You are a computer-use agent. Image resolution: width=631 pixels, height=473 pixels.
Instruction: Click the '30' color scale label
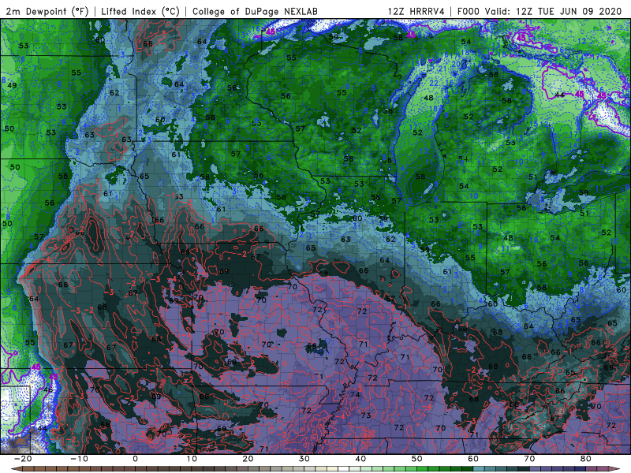coord(304,459)
